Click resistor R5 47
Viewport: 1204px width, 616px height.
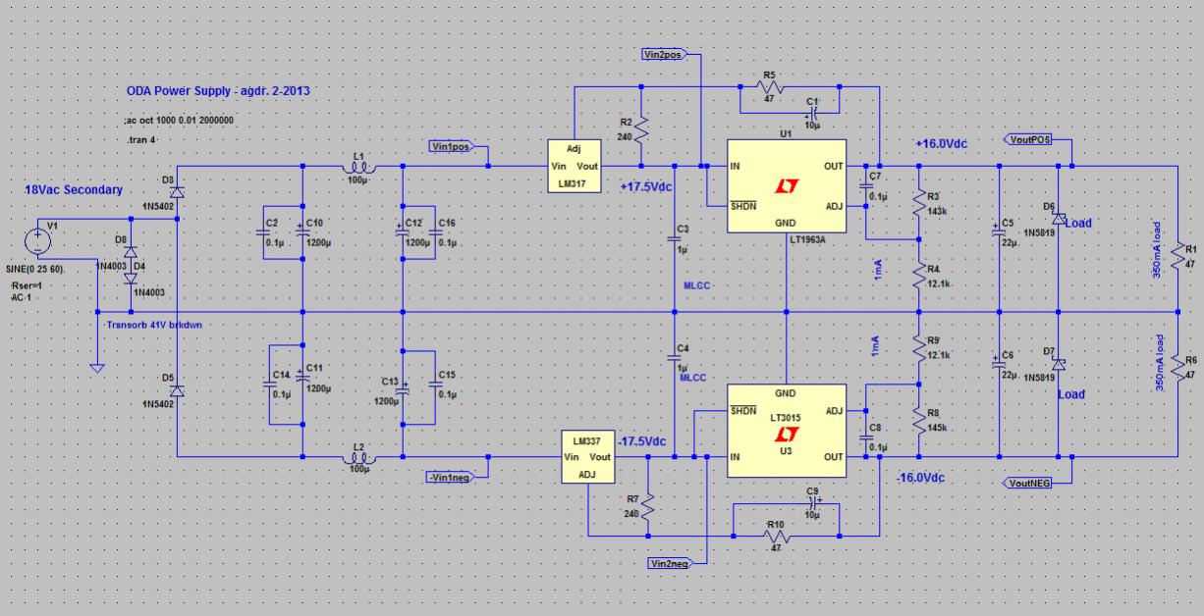point(770,87)
